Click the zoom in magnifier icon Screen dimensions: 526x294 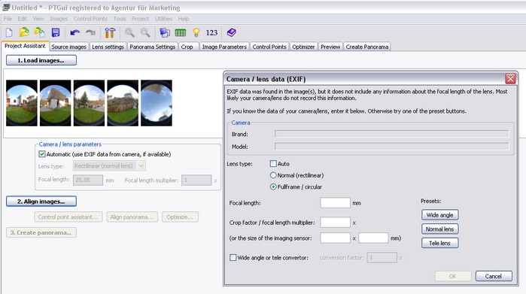point(129,32)
